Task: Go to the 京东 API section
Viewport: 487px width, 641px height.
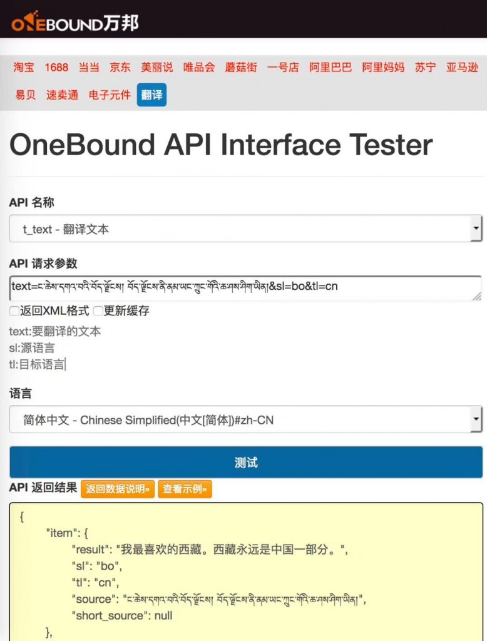Action: [120, 68]
